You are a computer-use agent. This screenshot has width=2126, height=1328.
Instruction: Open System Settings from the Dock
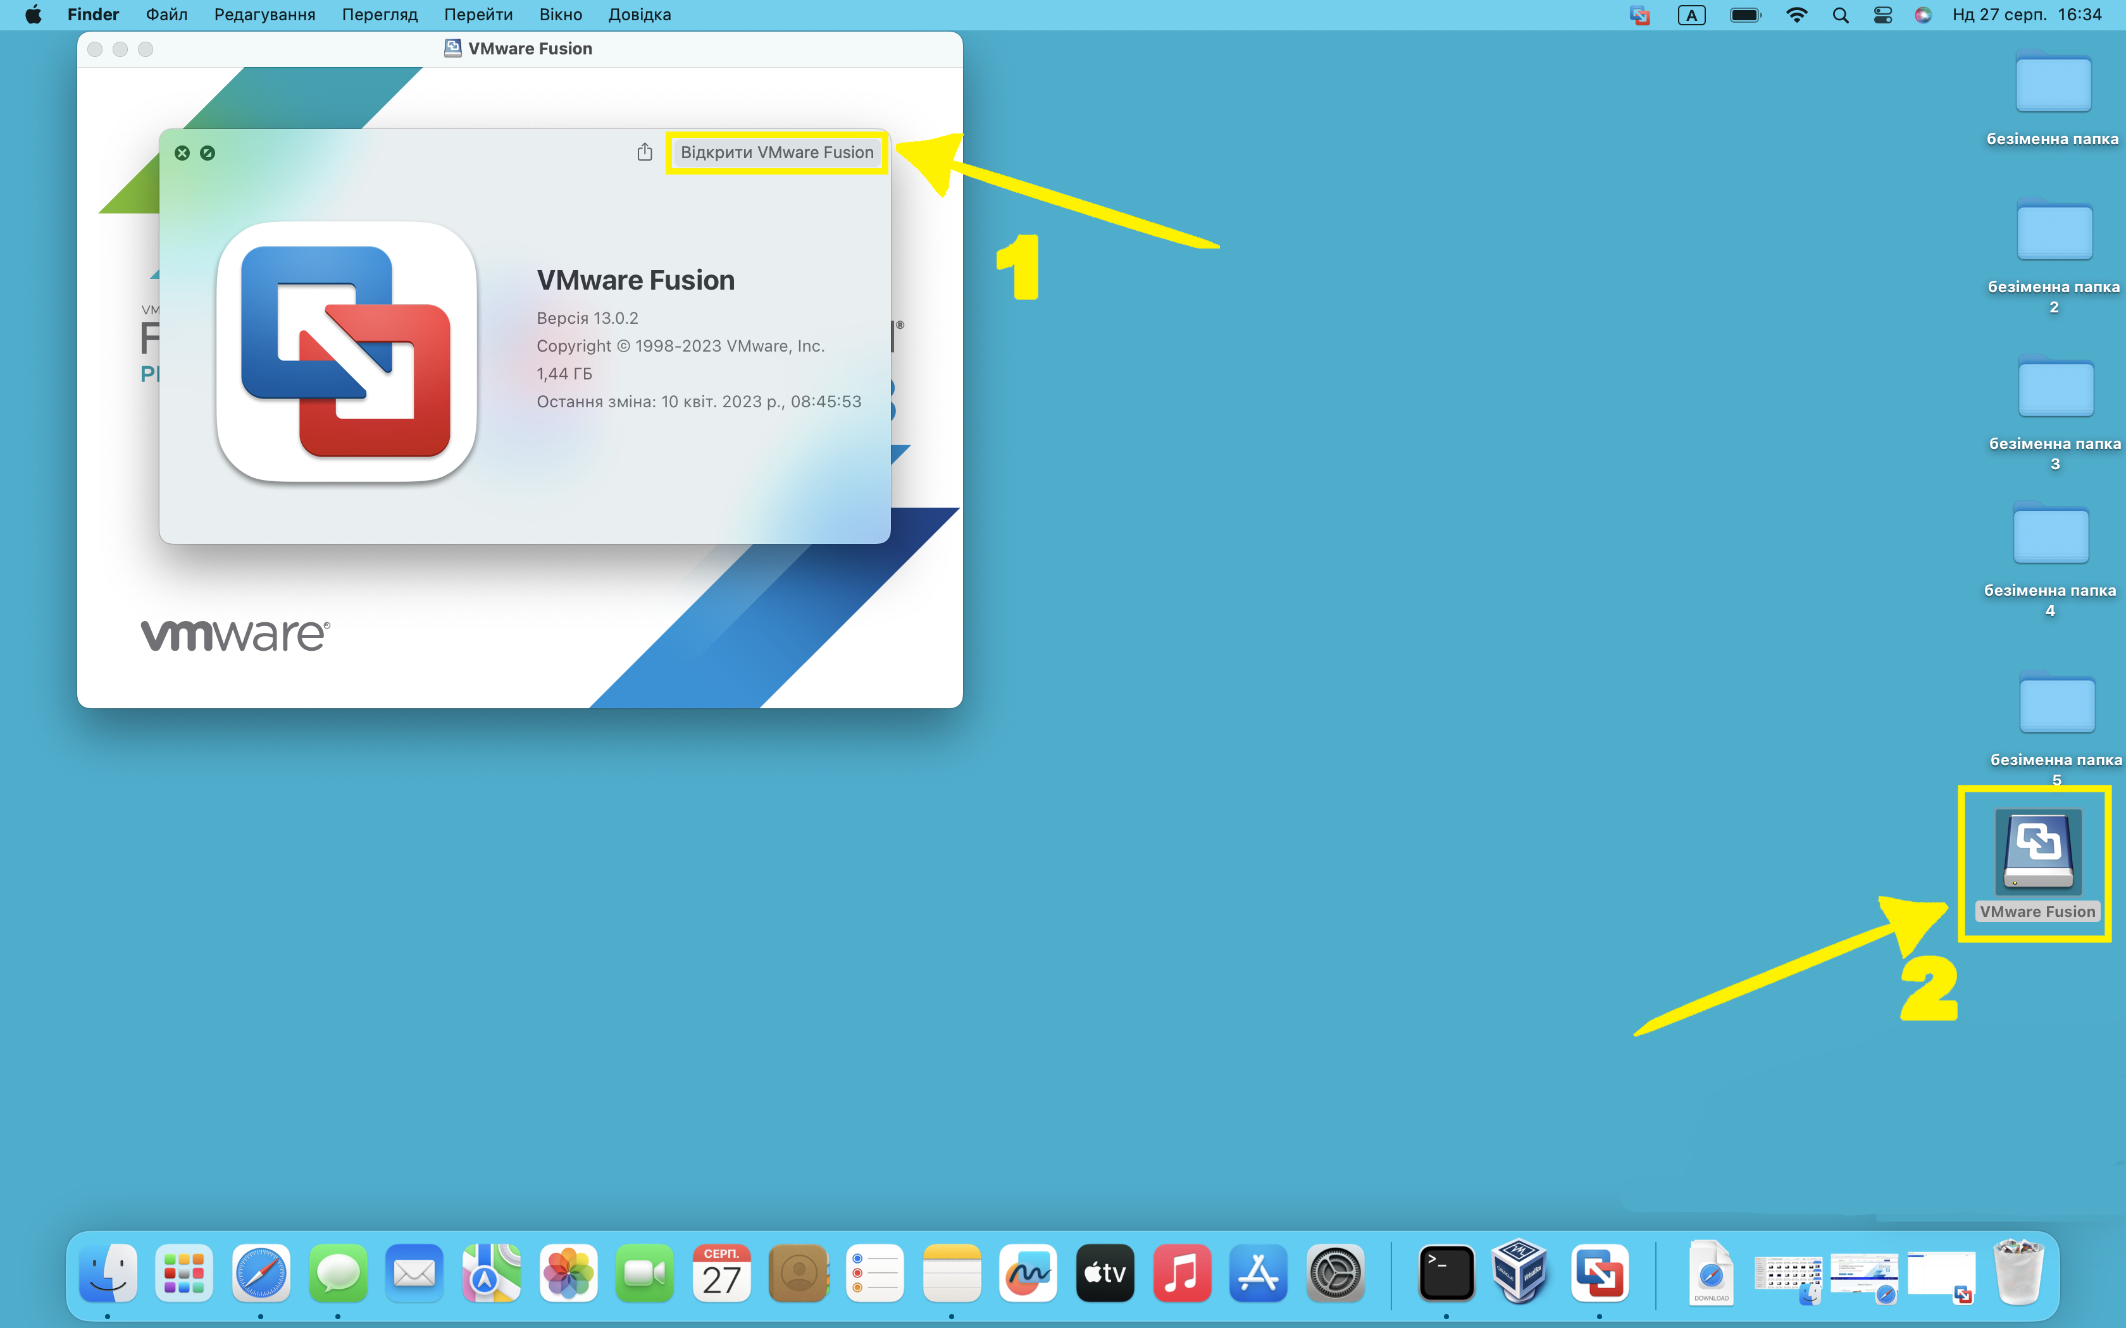(1335, 1272)
